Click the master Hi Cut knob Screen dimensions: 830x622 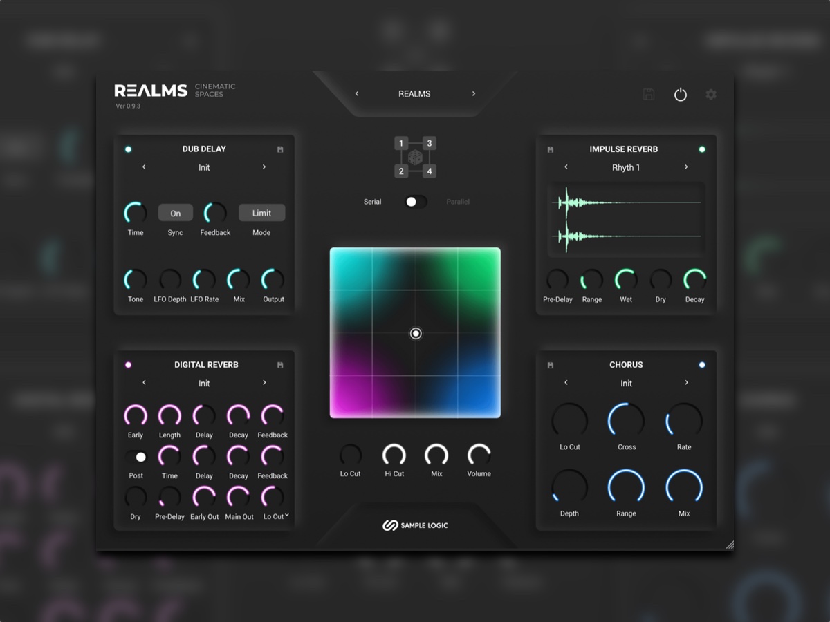394,455
